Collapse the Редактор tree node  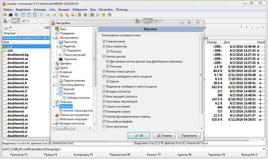57,47
